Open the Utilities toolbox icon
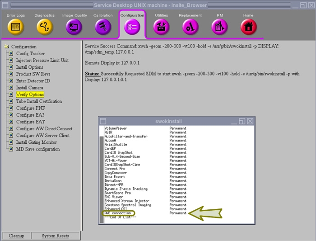The height and width of the screenshot is (241, 316). point(161,27)
